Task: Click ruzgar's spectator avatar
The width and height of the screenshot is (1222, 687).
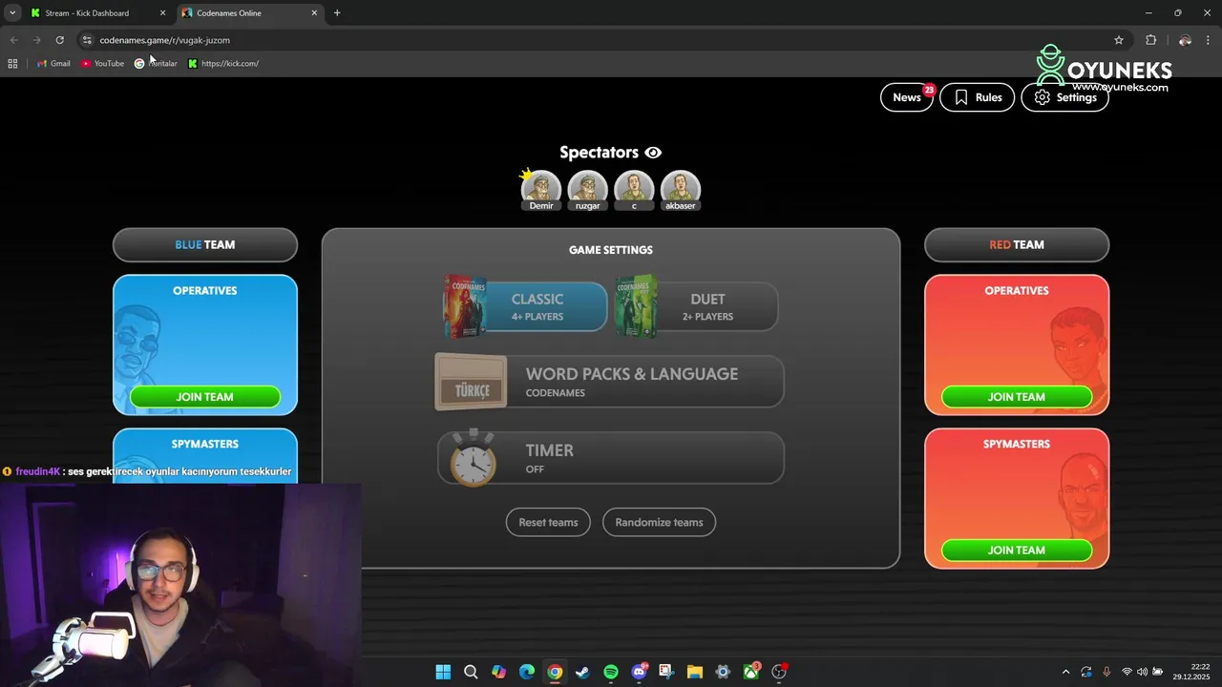Action: click(x=588, y=189)
